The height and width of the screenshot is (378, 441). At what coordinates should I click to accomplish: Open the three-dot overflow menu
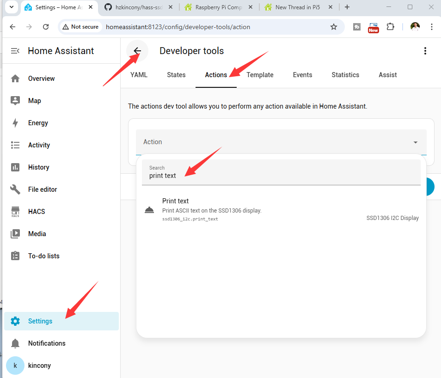coord(425,51)
